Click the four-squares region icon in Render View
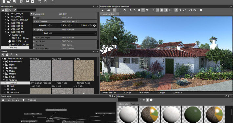233x123 pixels. tap(139, 10)
